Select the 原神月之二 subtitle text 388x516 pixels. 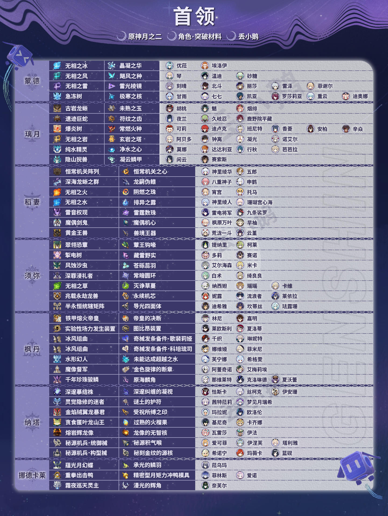pos(145,37)
